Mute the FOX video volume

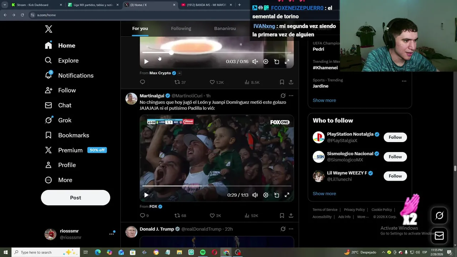(x=255, y=195)
